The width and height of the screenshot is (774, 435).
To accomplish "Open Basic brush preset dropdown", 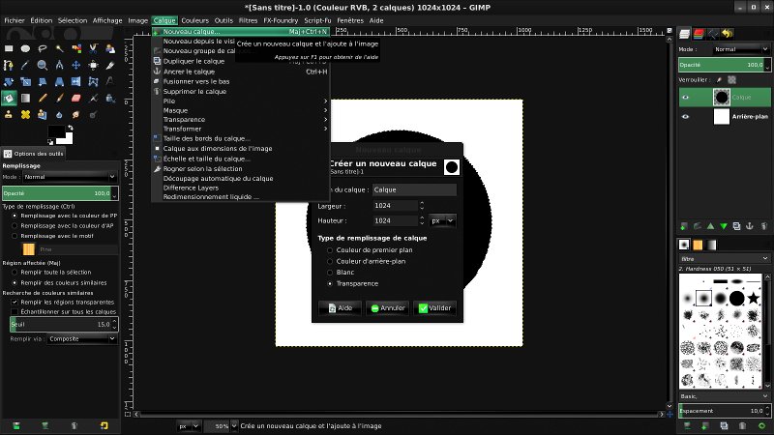I will point(724,396).
